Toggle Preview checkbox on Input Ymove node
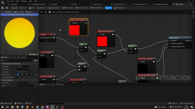Image resolution: width=195 pixels, height=109 pixels. [x=41, y=80]
